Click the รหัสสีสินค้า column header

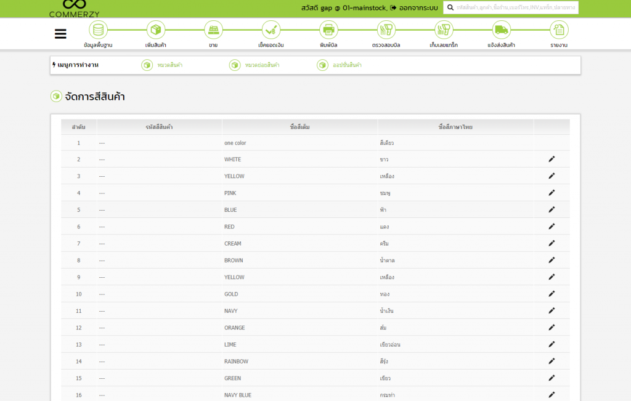[160, 127]
